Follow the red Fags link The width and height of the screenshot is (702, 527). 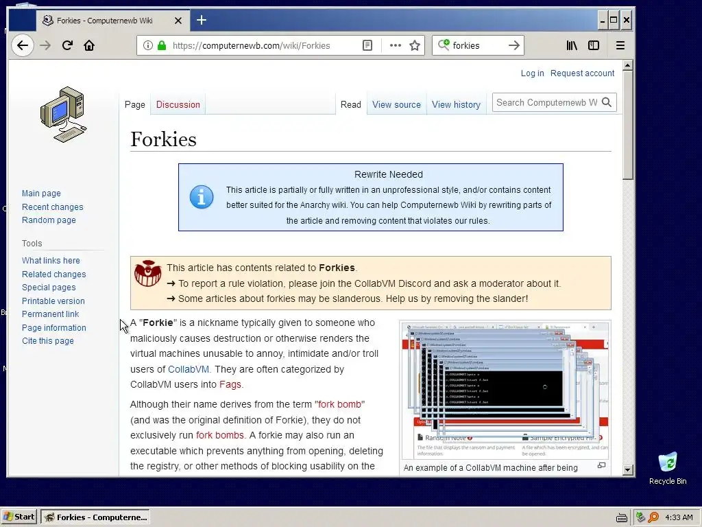230,384
